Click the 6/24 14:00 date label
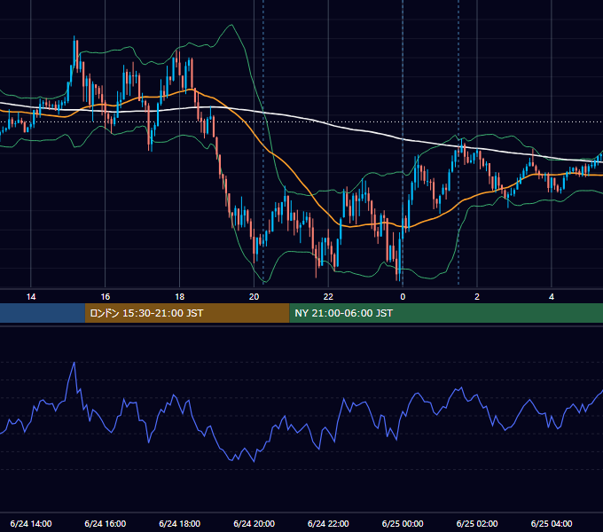This screenshot has width=603, height=532. (x=31, y=523)
